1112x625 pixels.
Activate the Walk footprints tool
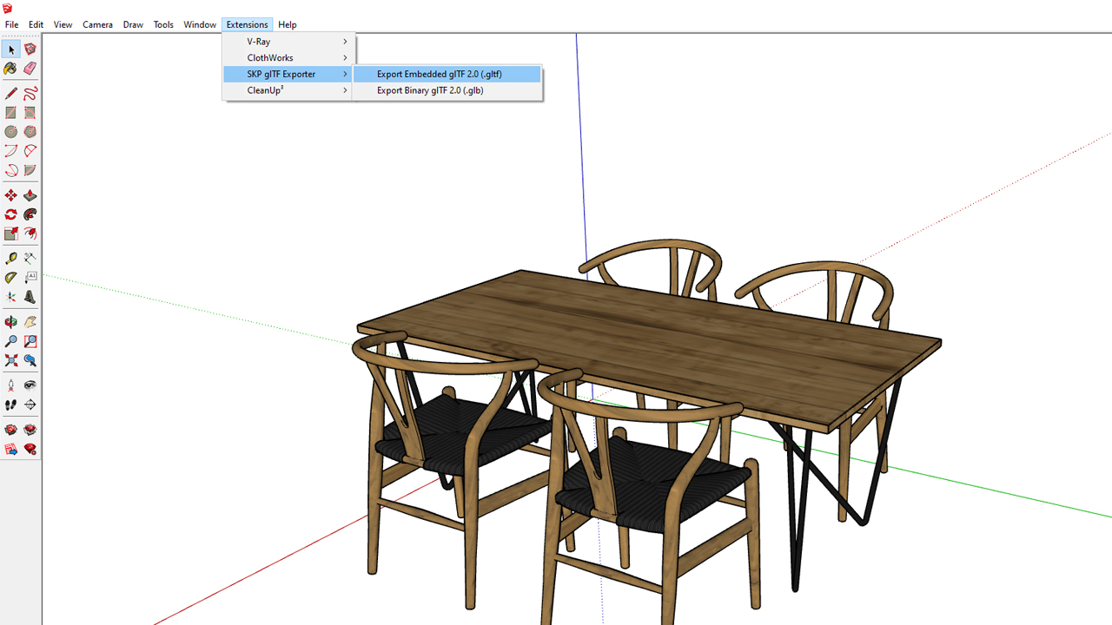pyautogui.click(x=11, y=405)
